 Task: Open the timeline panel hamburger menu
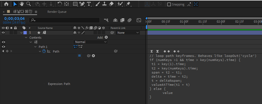coord(36,12)
